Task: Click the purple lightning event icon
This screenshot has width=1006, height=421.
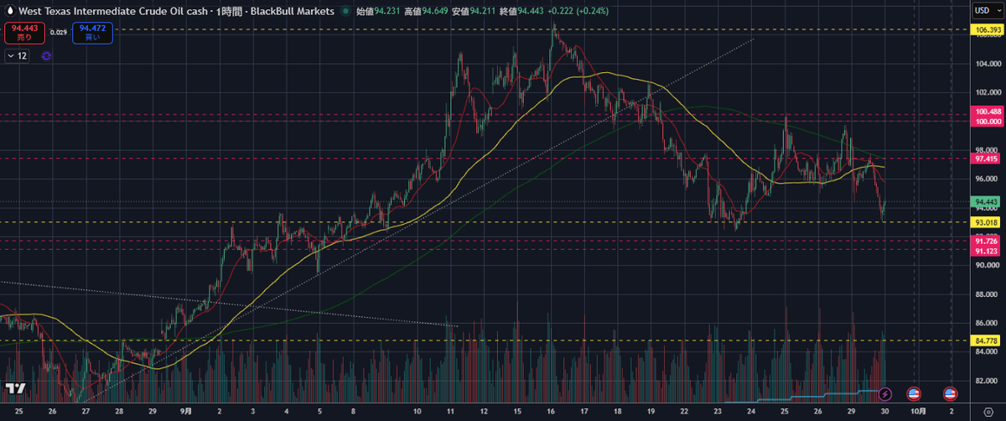Action: pyautogui.click(x=886, y=393)
